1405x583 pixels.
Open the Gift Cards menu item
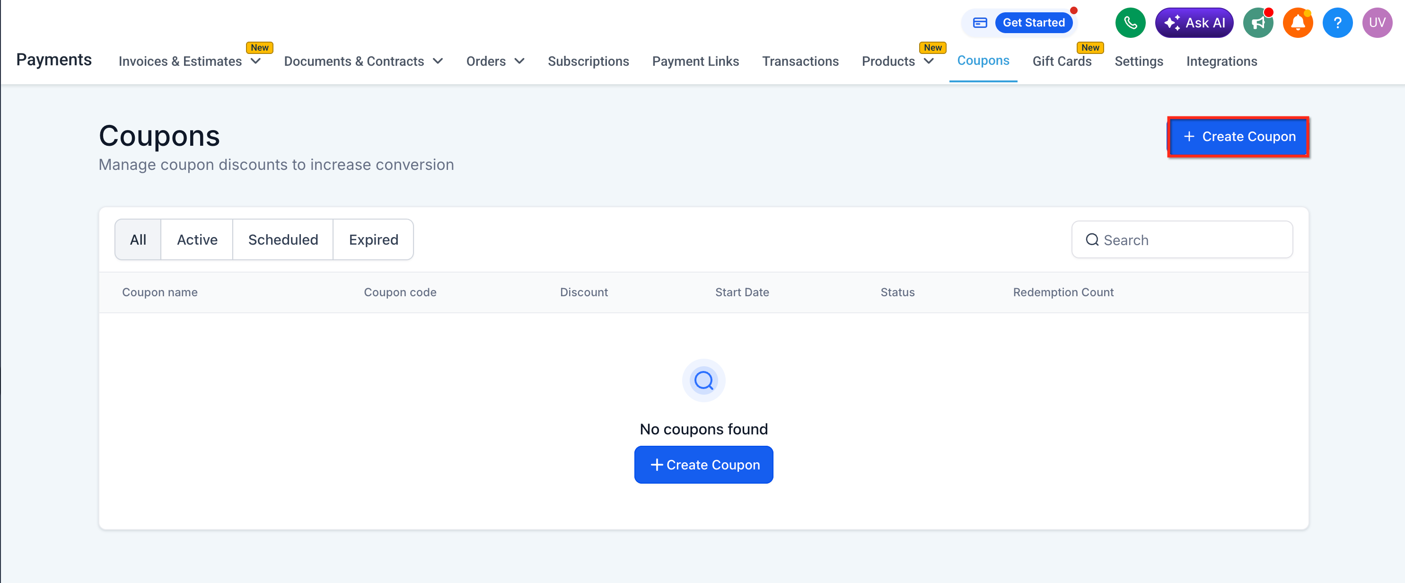(x=1062, y=61)
